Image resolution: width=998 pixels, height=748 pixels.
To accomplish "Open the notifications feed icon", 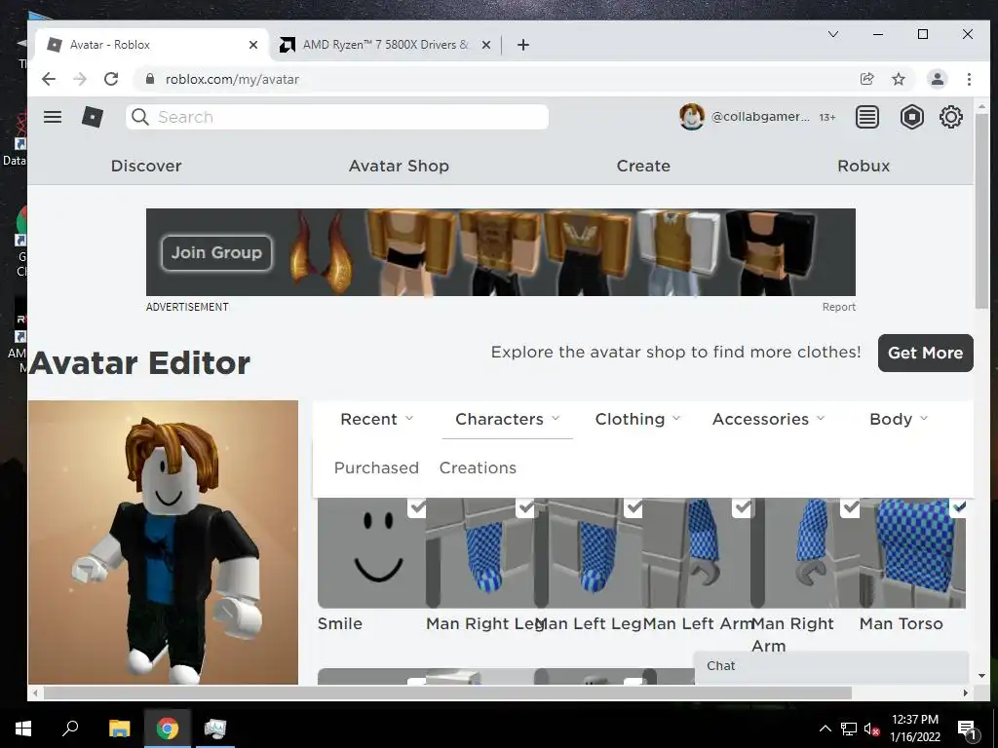I will click(x=866, y=117).
